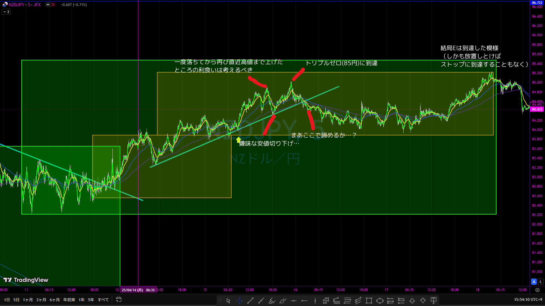Open chart settings gear at axis corner
545x306 pixels.
pyautogui.click(x=537, y=290)
